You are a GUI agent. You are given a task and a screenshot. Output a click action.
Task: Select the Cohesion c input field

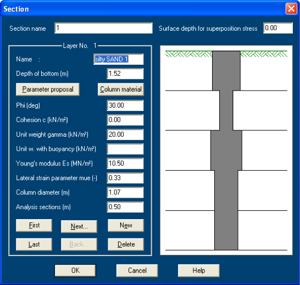tap(125, 120)
